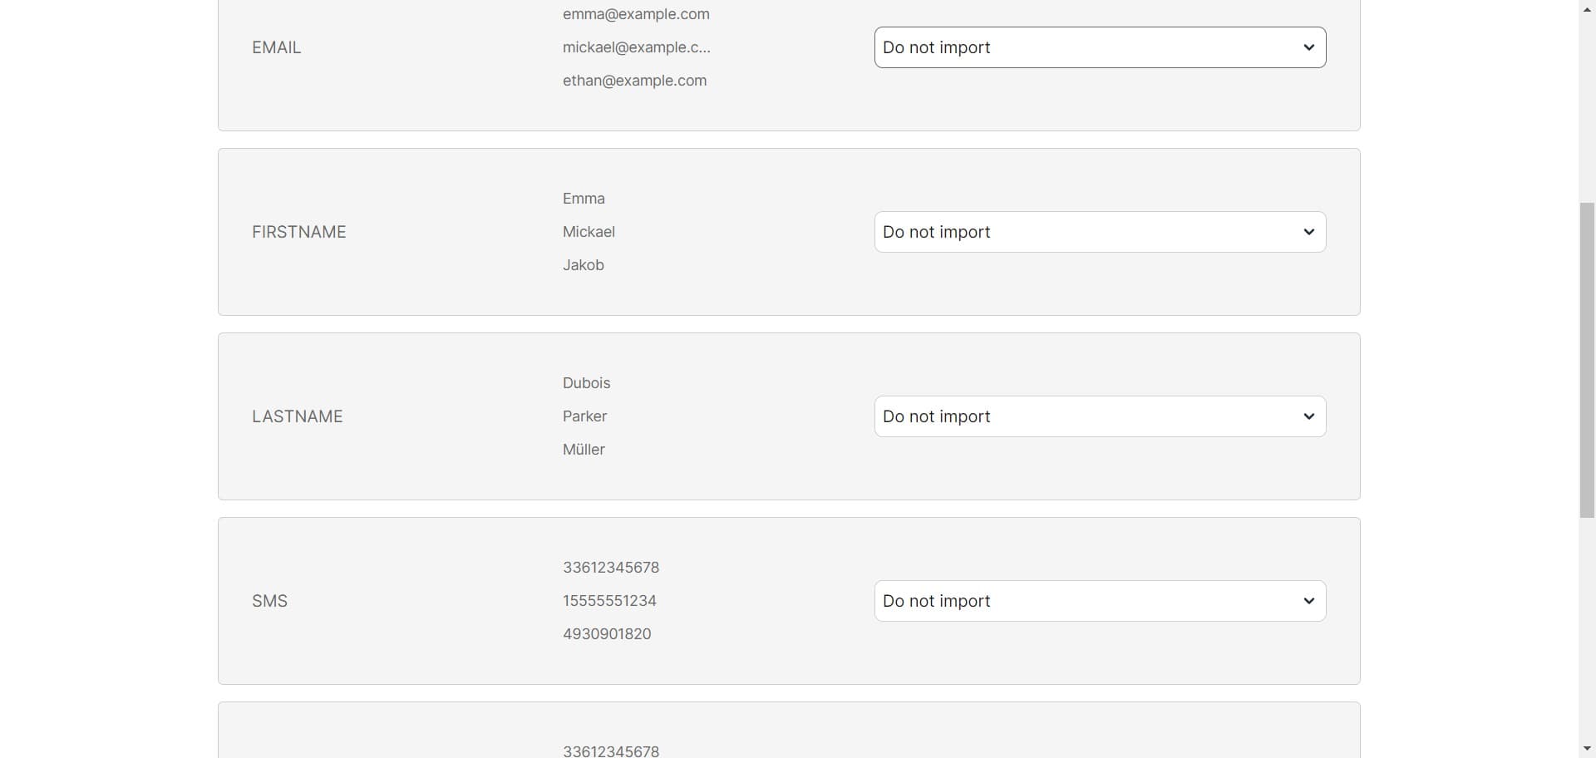Click the chevron on the EMAIL dropdown
Image resolution: width=1596 pixels, height=758 pixels.
pos(1309,47)
